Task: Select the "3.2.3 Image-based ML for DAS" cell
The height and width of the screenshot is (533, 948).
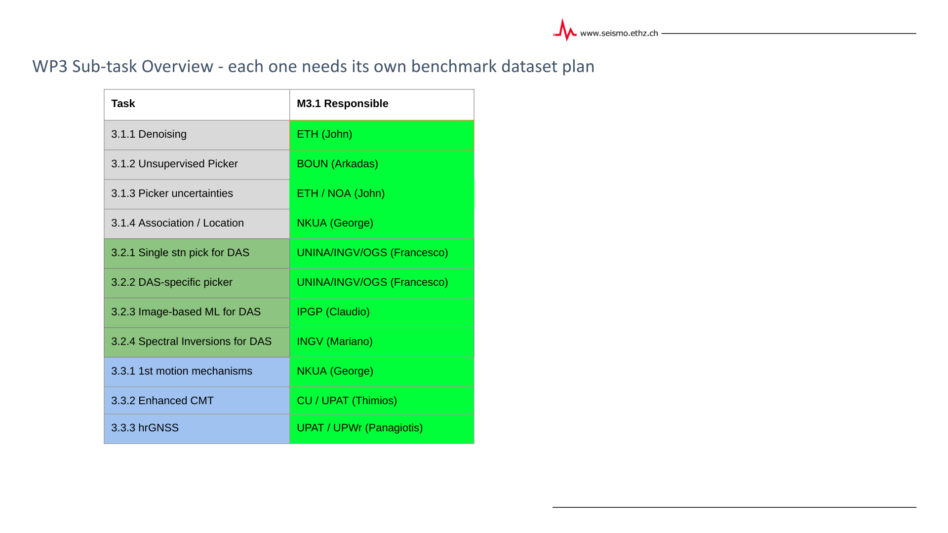Action: pyautogui.click(x=197, y=312)
